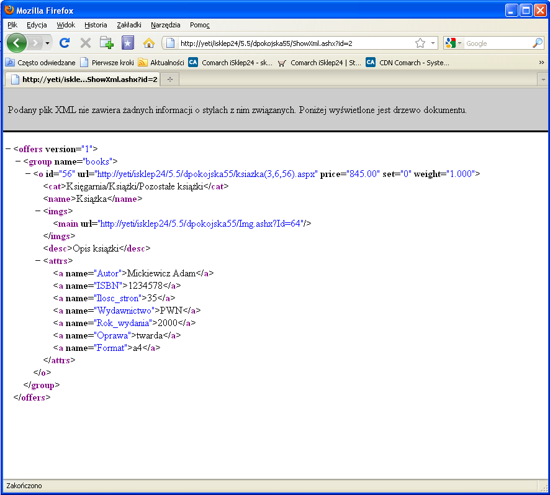Screen dimensions: 550x495
Task: Click the cat text Księgarnia/Książki/Pozostałe książki
Action: 135,186
